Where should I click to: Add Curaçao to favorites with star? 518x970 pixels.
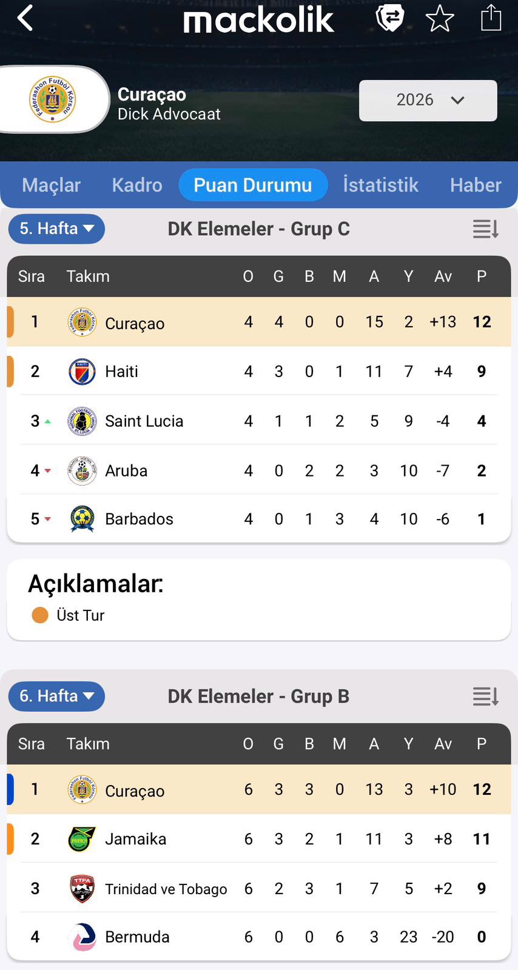[x=440, y=19]
